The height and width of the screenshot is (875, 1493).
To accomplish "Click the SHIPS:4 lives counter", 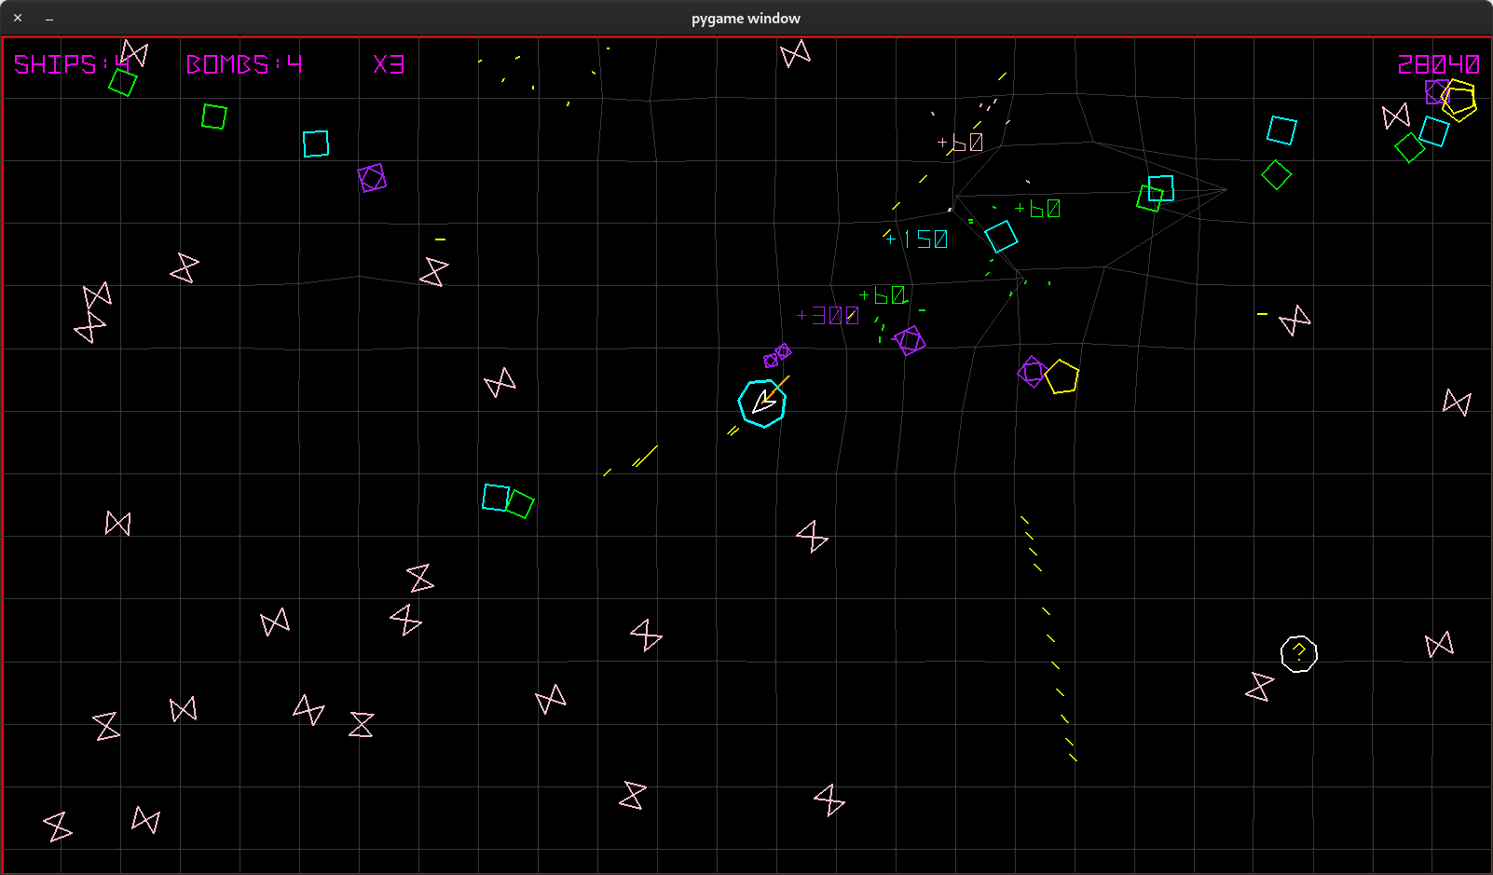I will coord(72,64).
